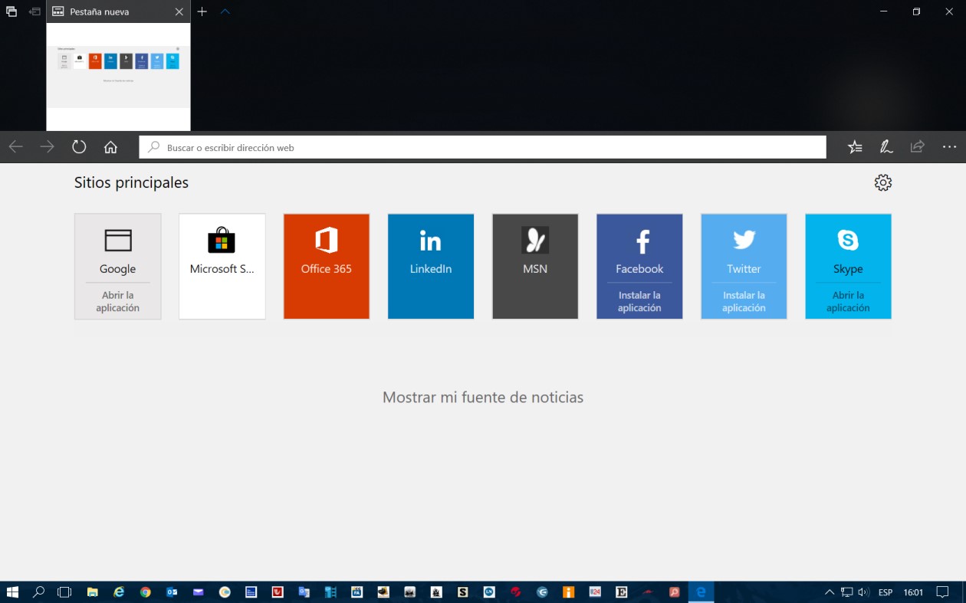
Task: Open the LinkedIn tile
Action: pyautogui.click(x=431, y=266)
